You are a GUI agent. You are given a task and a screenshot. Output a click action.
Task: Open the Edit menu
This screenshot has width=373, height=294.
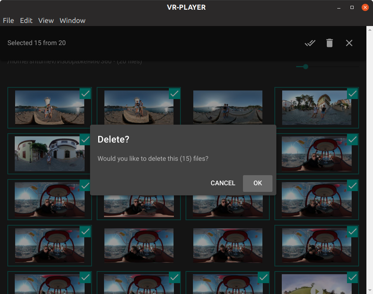[26, 21]
